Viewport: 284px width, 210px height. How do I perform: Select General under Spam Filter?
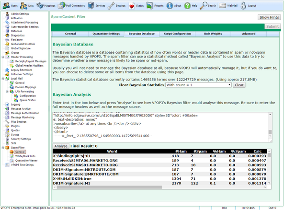(x=20, y=152)
